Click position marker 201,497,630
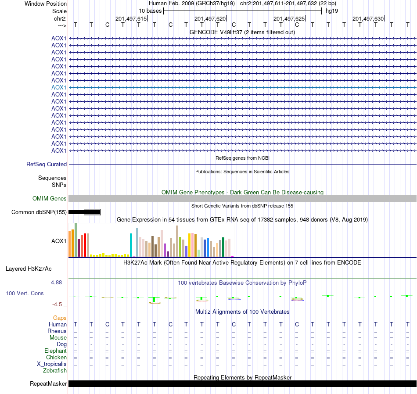The width and height of the screenshot is (417, 394). pos(368,18)
